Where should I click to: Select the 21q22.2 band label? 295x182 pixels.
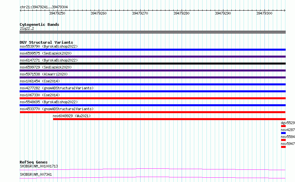click(x=27, y=28)
